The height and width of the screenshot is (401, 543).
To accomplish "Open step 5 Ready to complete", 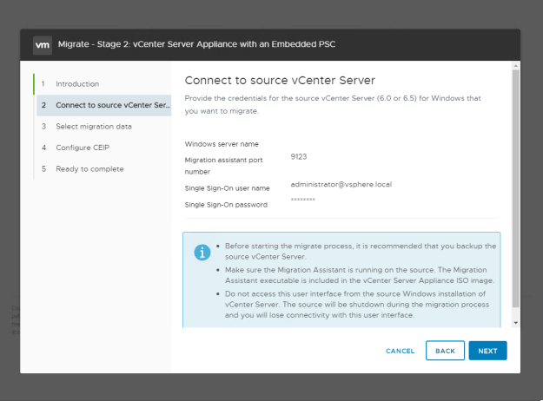I will point(89,169).
